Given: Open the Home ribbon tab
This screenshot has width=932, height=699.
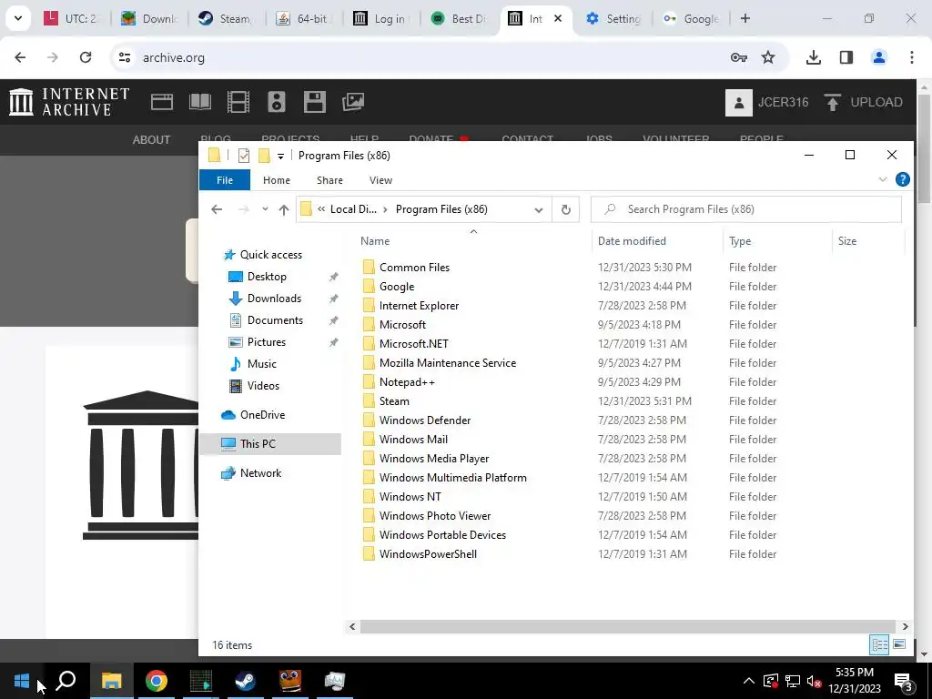Looking at the screenshot, I should 277,180.
